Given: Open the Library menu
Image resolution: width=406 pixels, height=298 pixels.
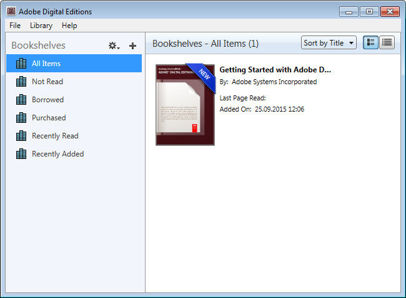Looking at the screenshot, I should click(x=41, y=26).
